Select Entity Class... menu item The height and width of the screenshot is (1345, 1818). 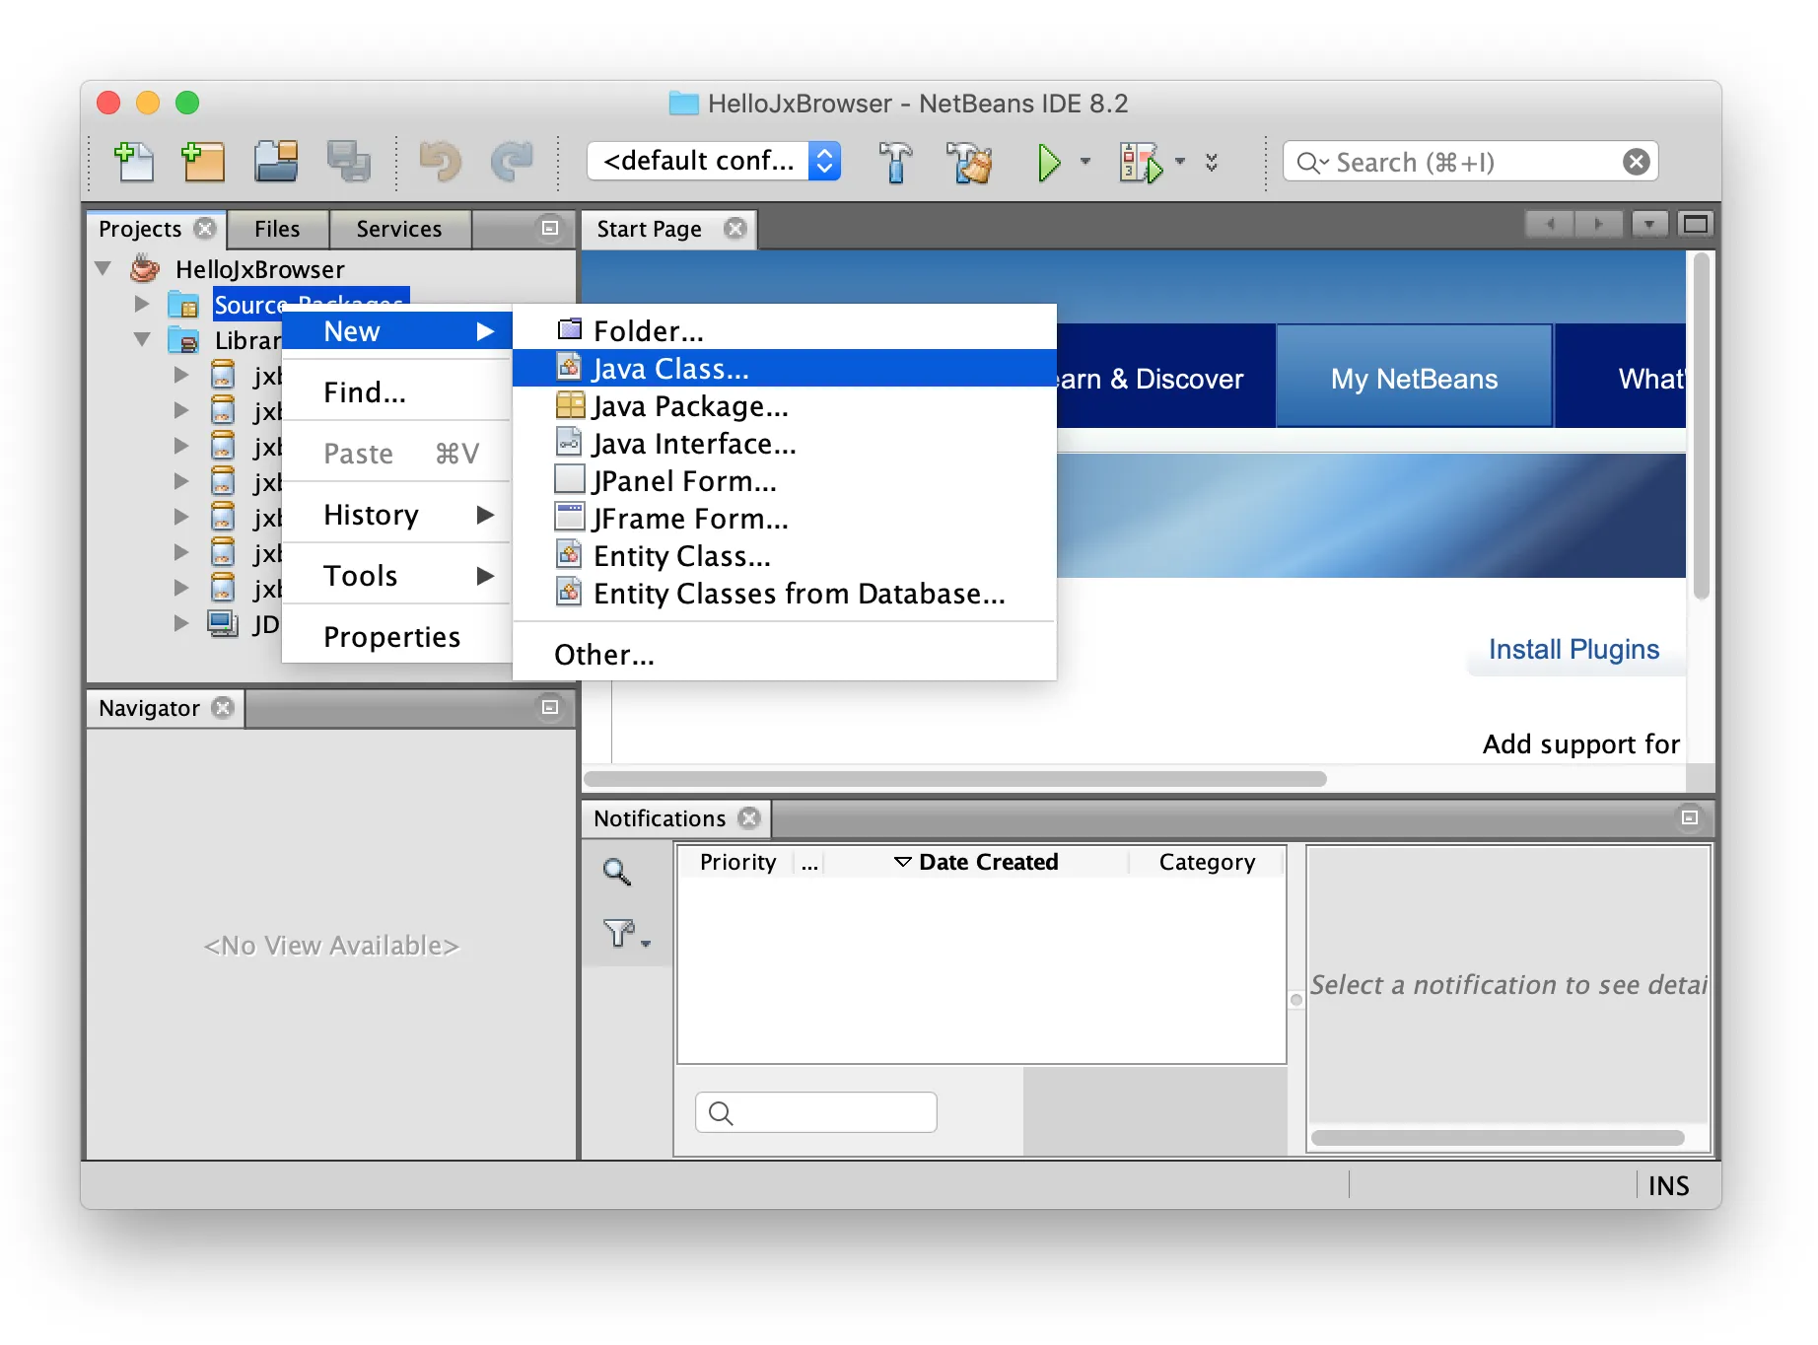tap(785, 556)
